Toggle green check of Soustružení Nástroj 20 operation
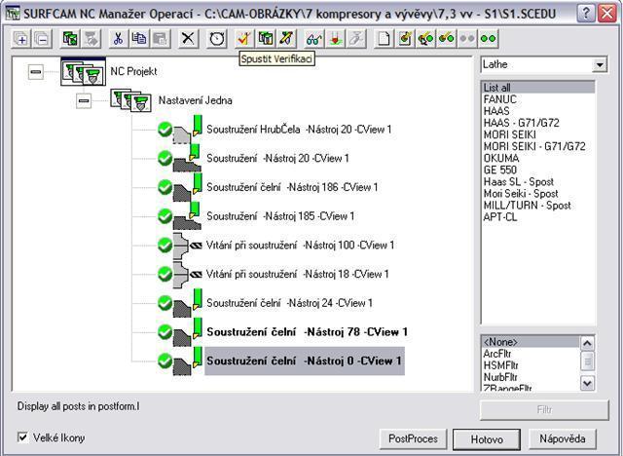This screenshot has width=623, height=456. pos(165,158)
